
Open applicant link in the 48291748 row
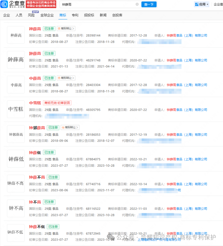(187, 60)
